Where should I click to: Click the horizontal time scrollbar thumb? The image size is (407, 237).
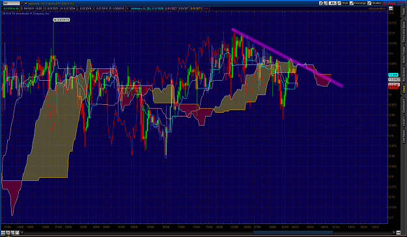click(293, 232)
